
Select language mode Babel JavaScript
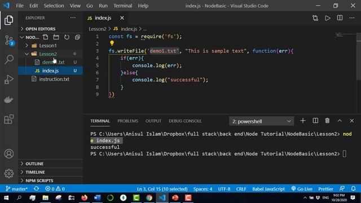coord(268,189)
